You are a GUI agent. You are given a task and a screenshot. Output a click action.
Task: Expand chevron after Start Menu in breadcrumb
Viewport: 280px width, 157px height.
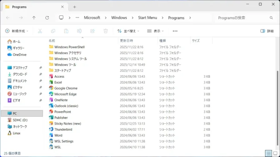pos(162,18)
